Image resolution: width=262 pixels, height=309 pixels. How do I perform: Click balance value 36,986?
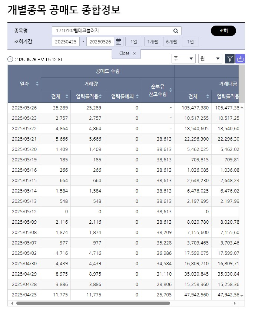pos(164,253)
